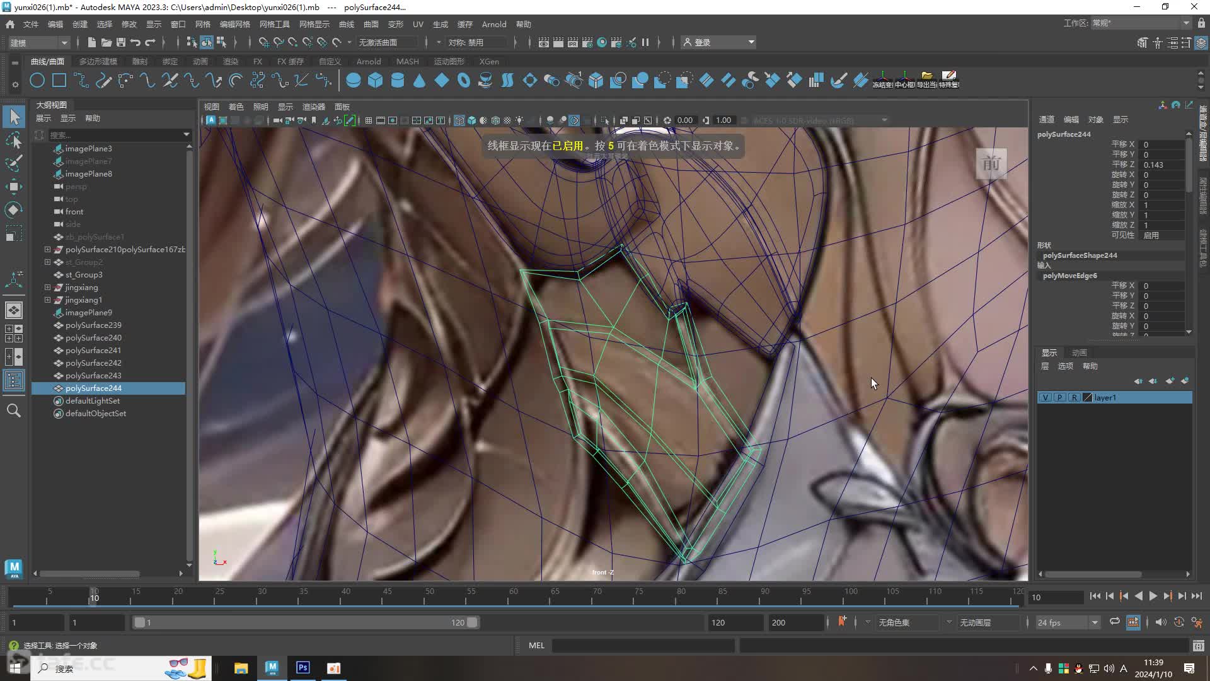Image resolution: width=1210 pixels, height=681 pixels.
Task: Create a NURBS cone from shelf
Action: (x=419, y=81)
